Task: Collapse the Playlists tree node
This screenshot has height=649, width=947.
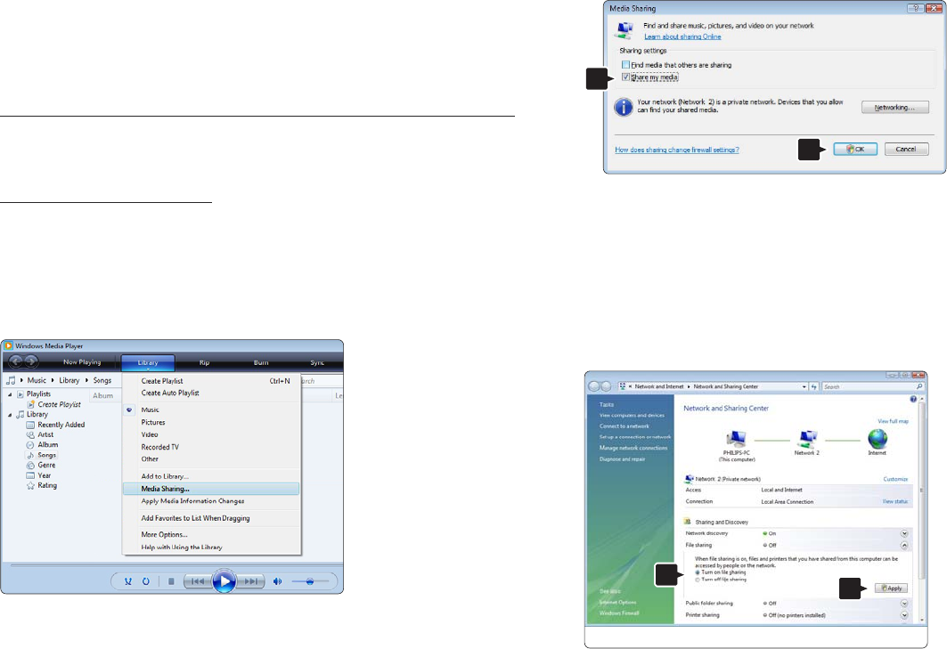Action: [x=11, y=393]
